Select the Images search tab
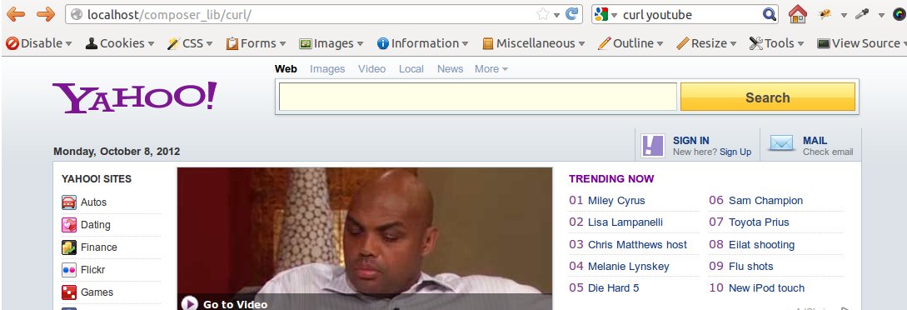 tap(327, 69)
